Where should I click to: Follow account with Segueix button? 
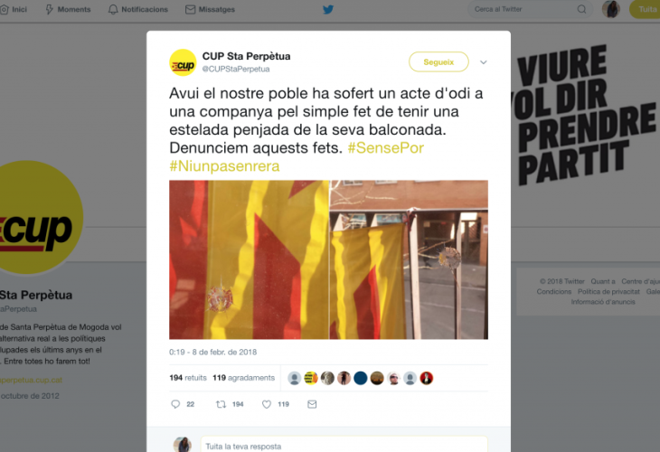[x=438, y=62]
